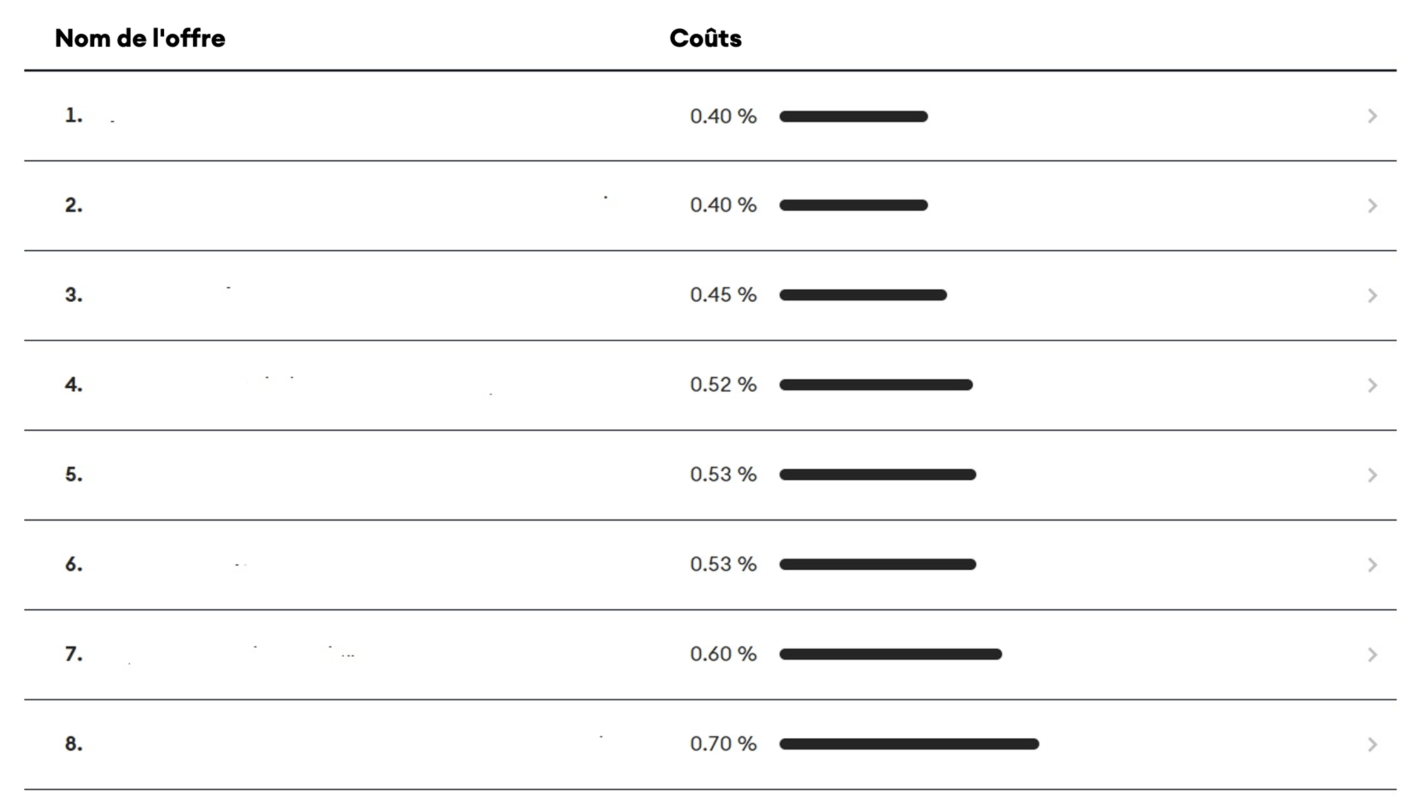This screenshot has height=811, width=1415.
Task: Expand the 0.52 % offer with its chevron
Action: (1372, 385)
